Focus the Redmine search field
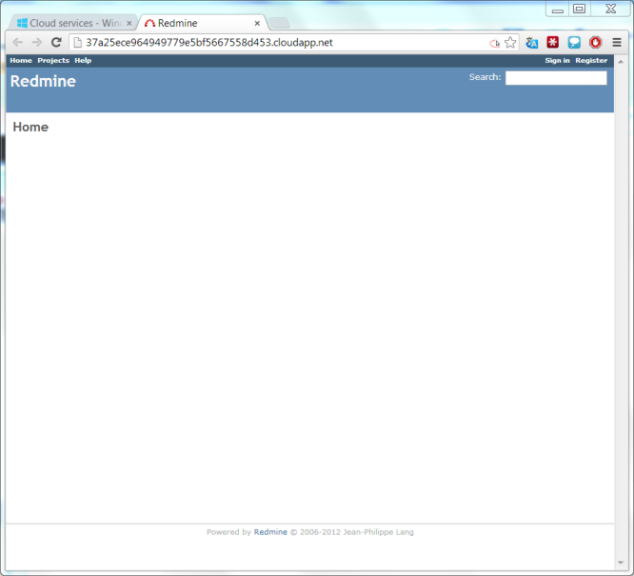634x576 pixels. pos(556,78)
